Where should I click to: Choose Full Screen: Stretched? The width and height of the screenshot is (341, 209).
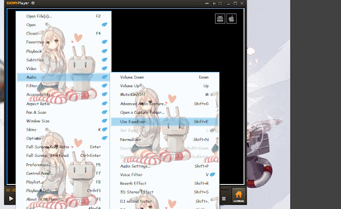pyautogui.click(x=63, y=156)
